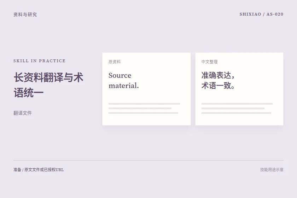Click the 中文整理 card label

click(x=209, y=62)
